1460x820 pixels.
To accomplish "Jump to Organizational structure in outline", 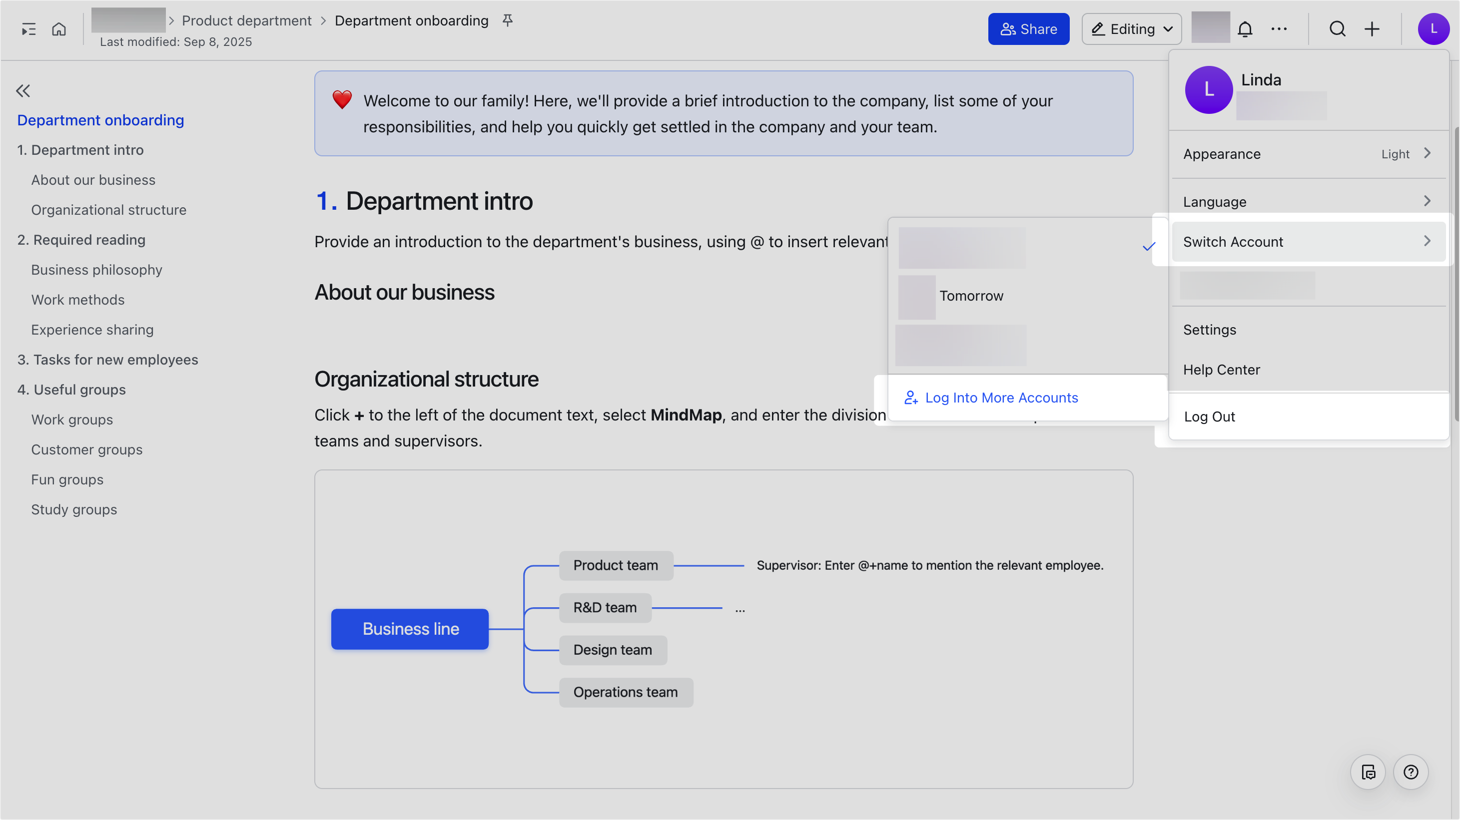I will coord(109,210).
